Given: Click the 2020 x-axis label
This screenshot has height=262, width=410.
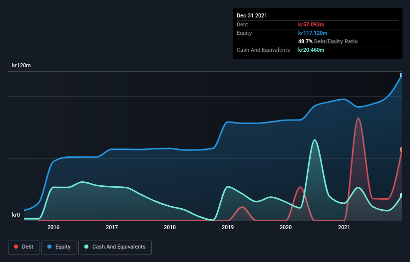Looking at the screenshot, I should pos(286,227).
